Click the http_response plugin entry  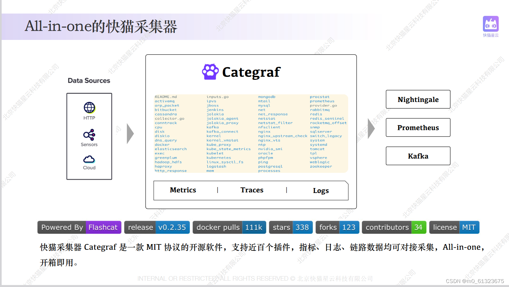point(171,171)
